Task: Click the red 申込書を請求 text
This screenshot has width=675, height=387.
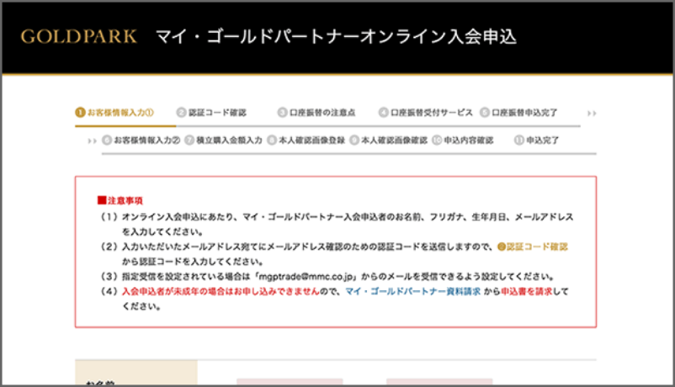Action: tap(527, 291)
